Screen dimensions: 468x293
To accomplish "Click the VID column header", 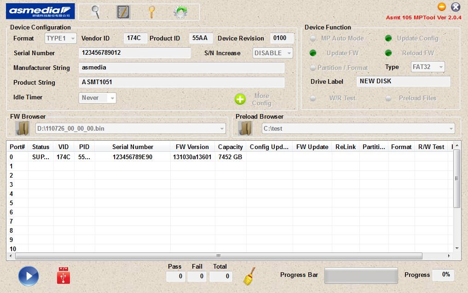I will pos(64,147).
